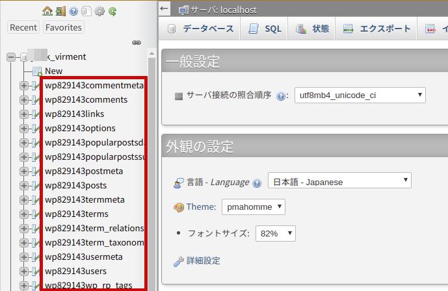Click table icon of wp829143options
Screen dimensions: 448x291
click(x=35, y=128)
